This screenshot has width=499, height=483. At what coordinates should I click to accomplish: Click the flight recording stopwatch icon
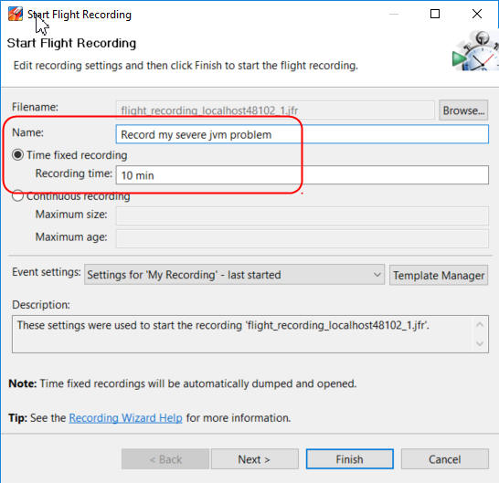(x=475, y=51)
